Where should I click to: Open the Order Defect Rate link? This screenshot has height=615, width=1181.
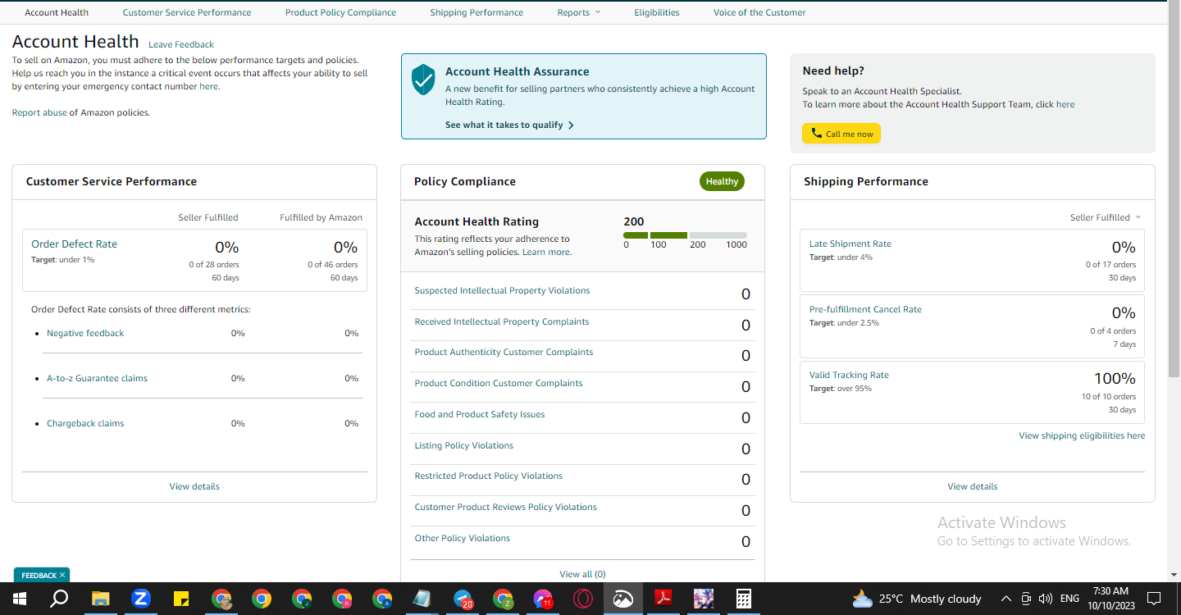[74, 244]
